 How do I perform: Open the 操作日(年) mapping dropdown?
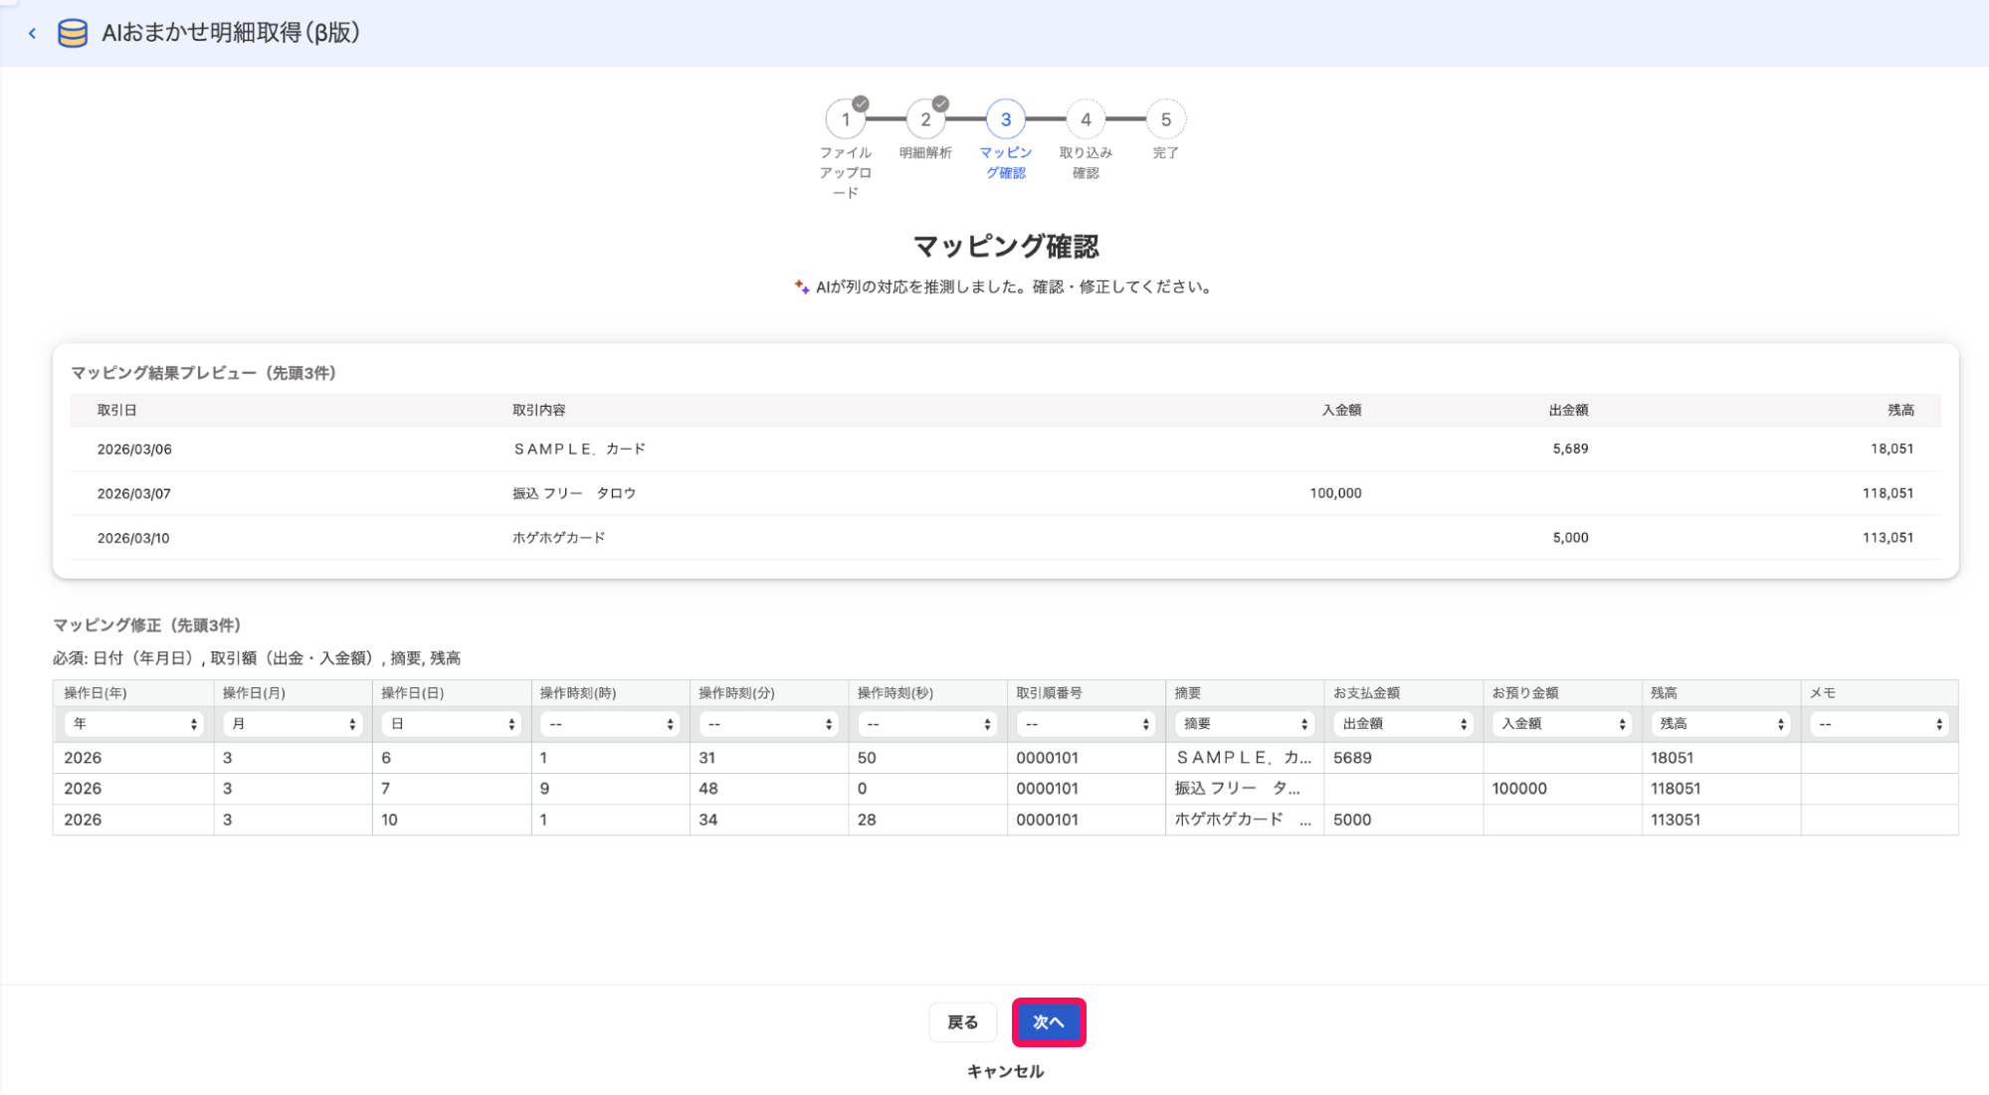[x=133, y=724]
